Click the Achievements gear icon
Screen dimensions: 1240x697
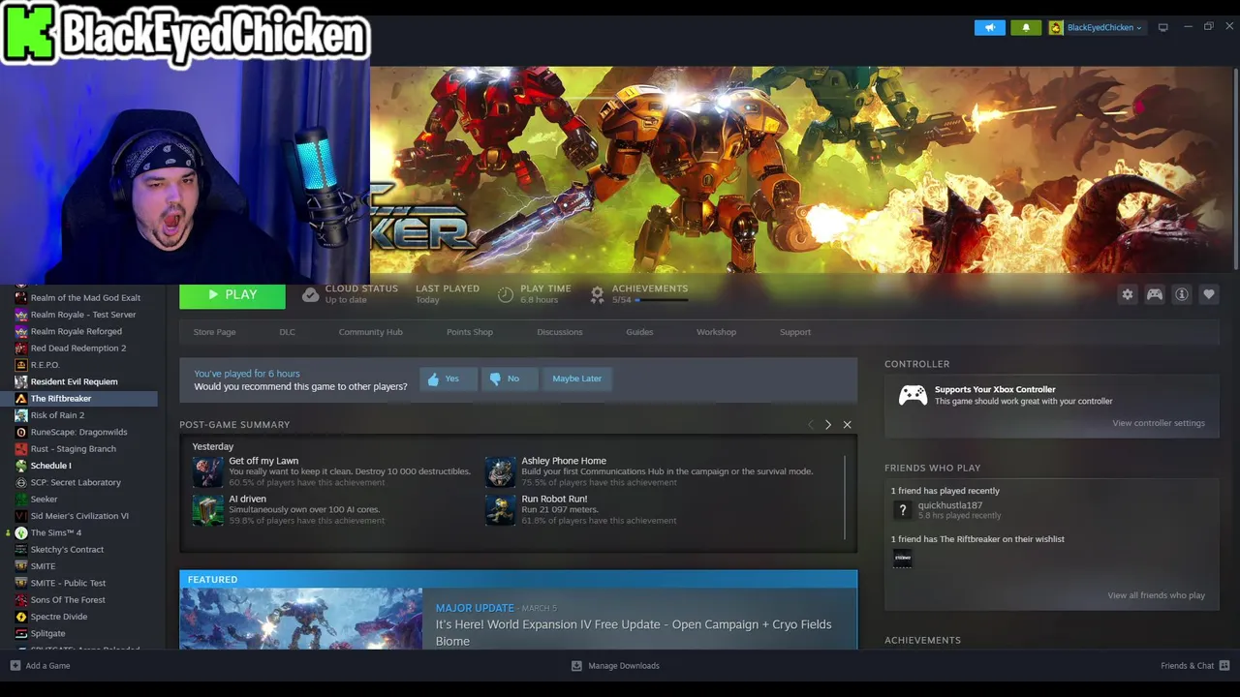pos(597,294)
